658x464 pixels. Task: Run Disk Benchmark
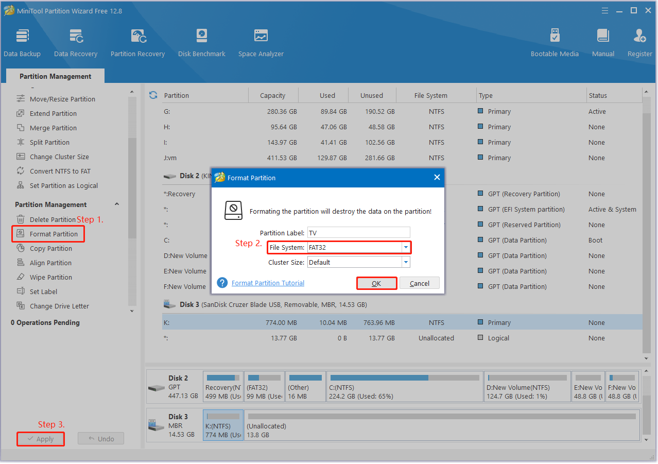tap(202, 43)
